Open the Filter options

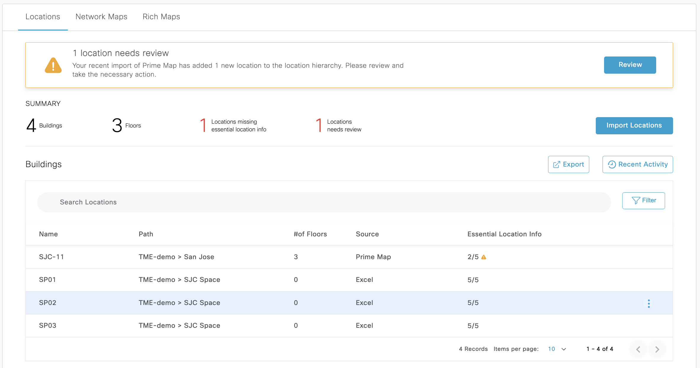pyautogui.click(x=643, y=201)
